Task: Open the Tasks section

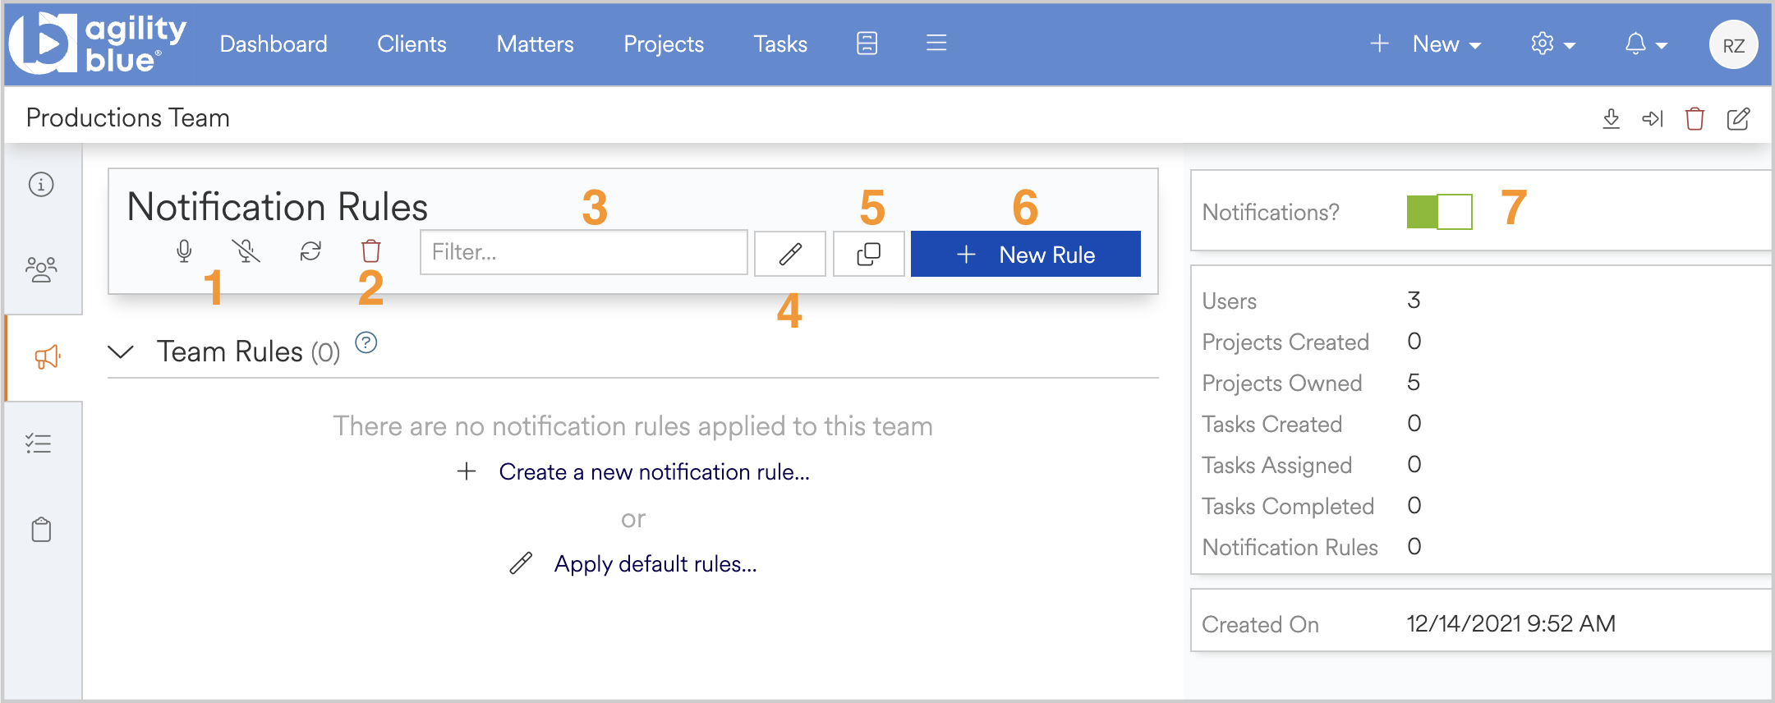Action: click(x=780, y=44)
